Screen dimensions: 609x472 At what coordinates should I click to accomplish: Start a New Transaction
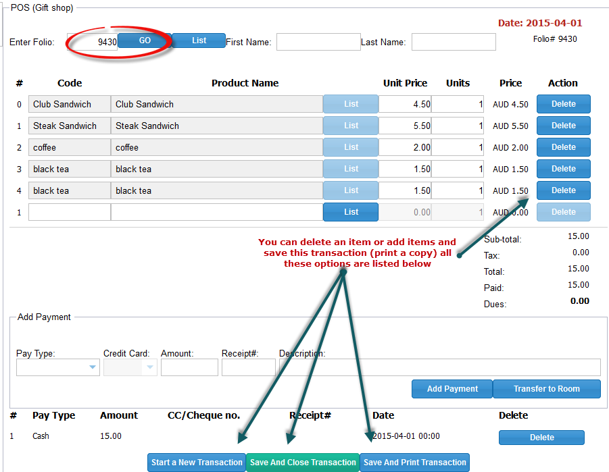click(197, 463)
